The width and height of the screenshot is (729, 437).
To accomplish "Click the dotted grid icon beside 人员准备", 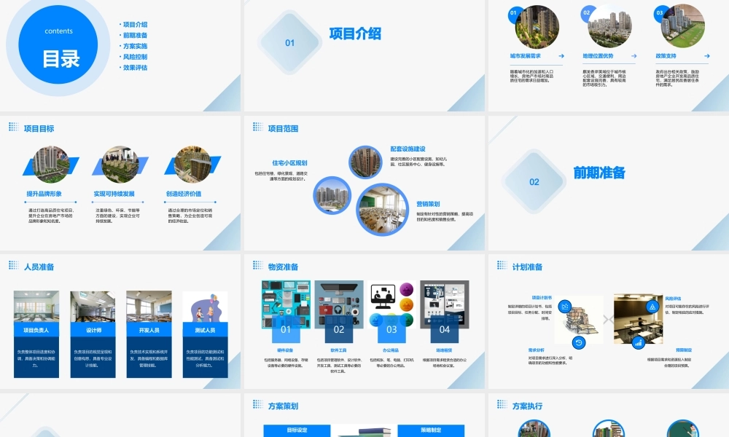I will (14, 265).
